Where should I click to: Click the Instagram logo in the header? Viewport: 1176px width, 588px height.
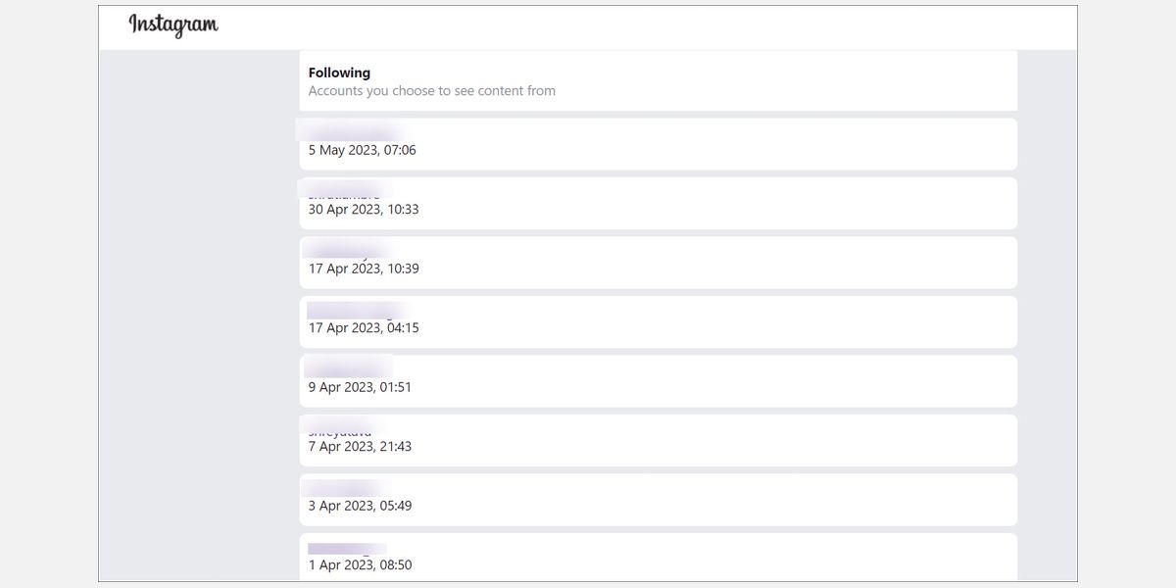point(174,26)
